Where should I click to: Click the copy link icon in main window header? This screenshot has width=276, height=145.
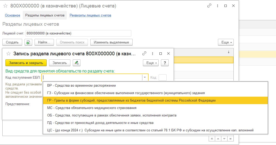[209, 6]
